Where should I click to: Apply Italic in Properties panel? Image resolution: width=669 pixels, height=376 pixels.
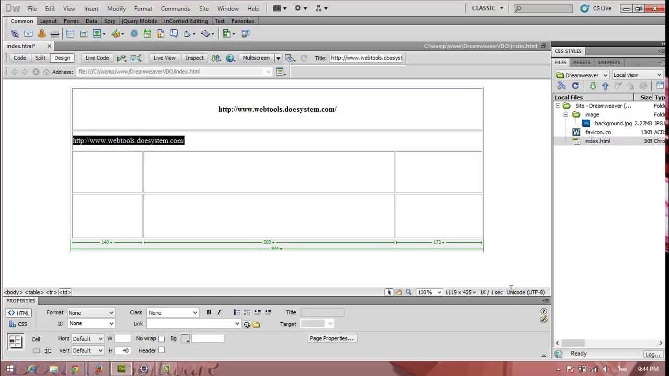pos(219,312)
